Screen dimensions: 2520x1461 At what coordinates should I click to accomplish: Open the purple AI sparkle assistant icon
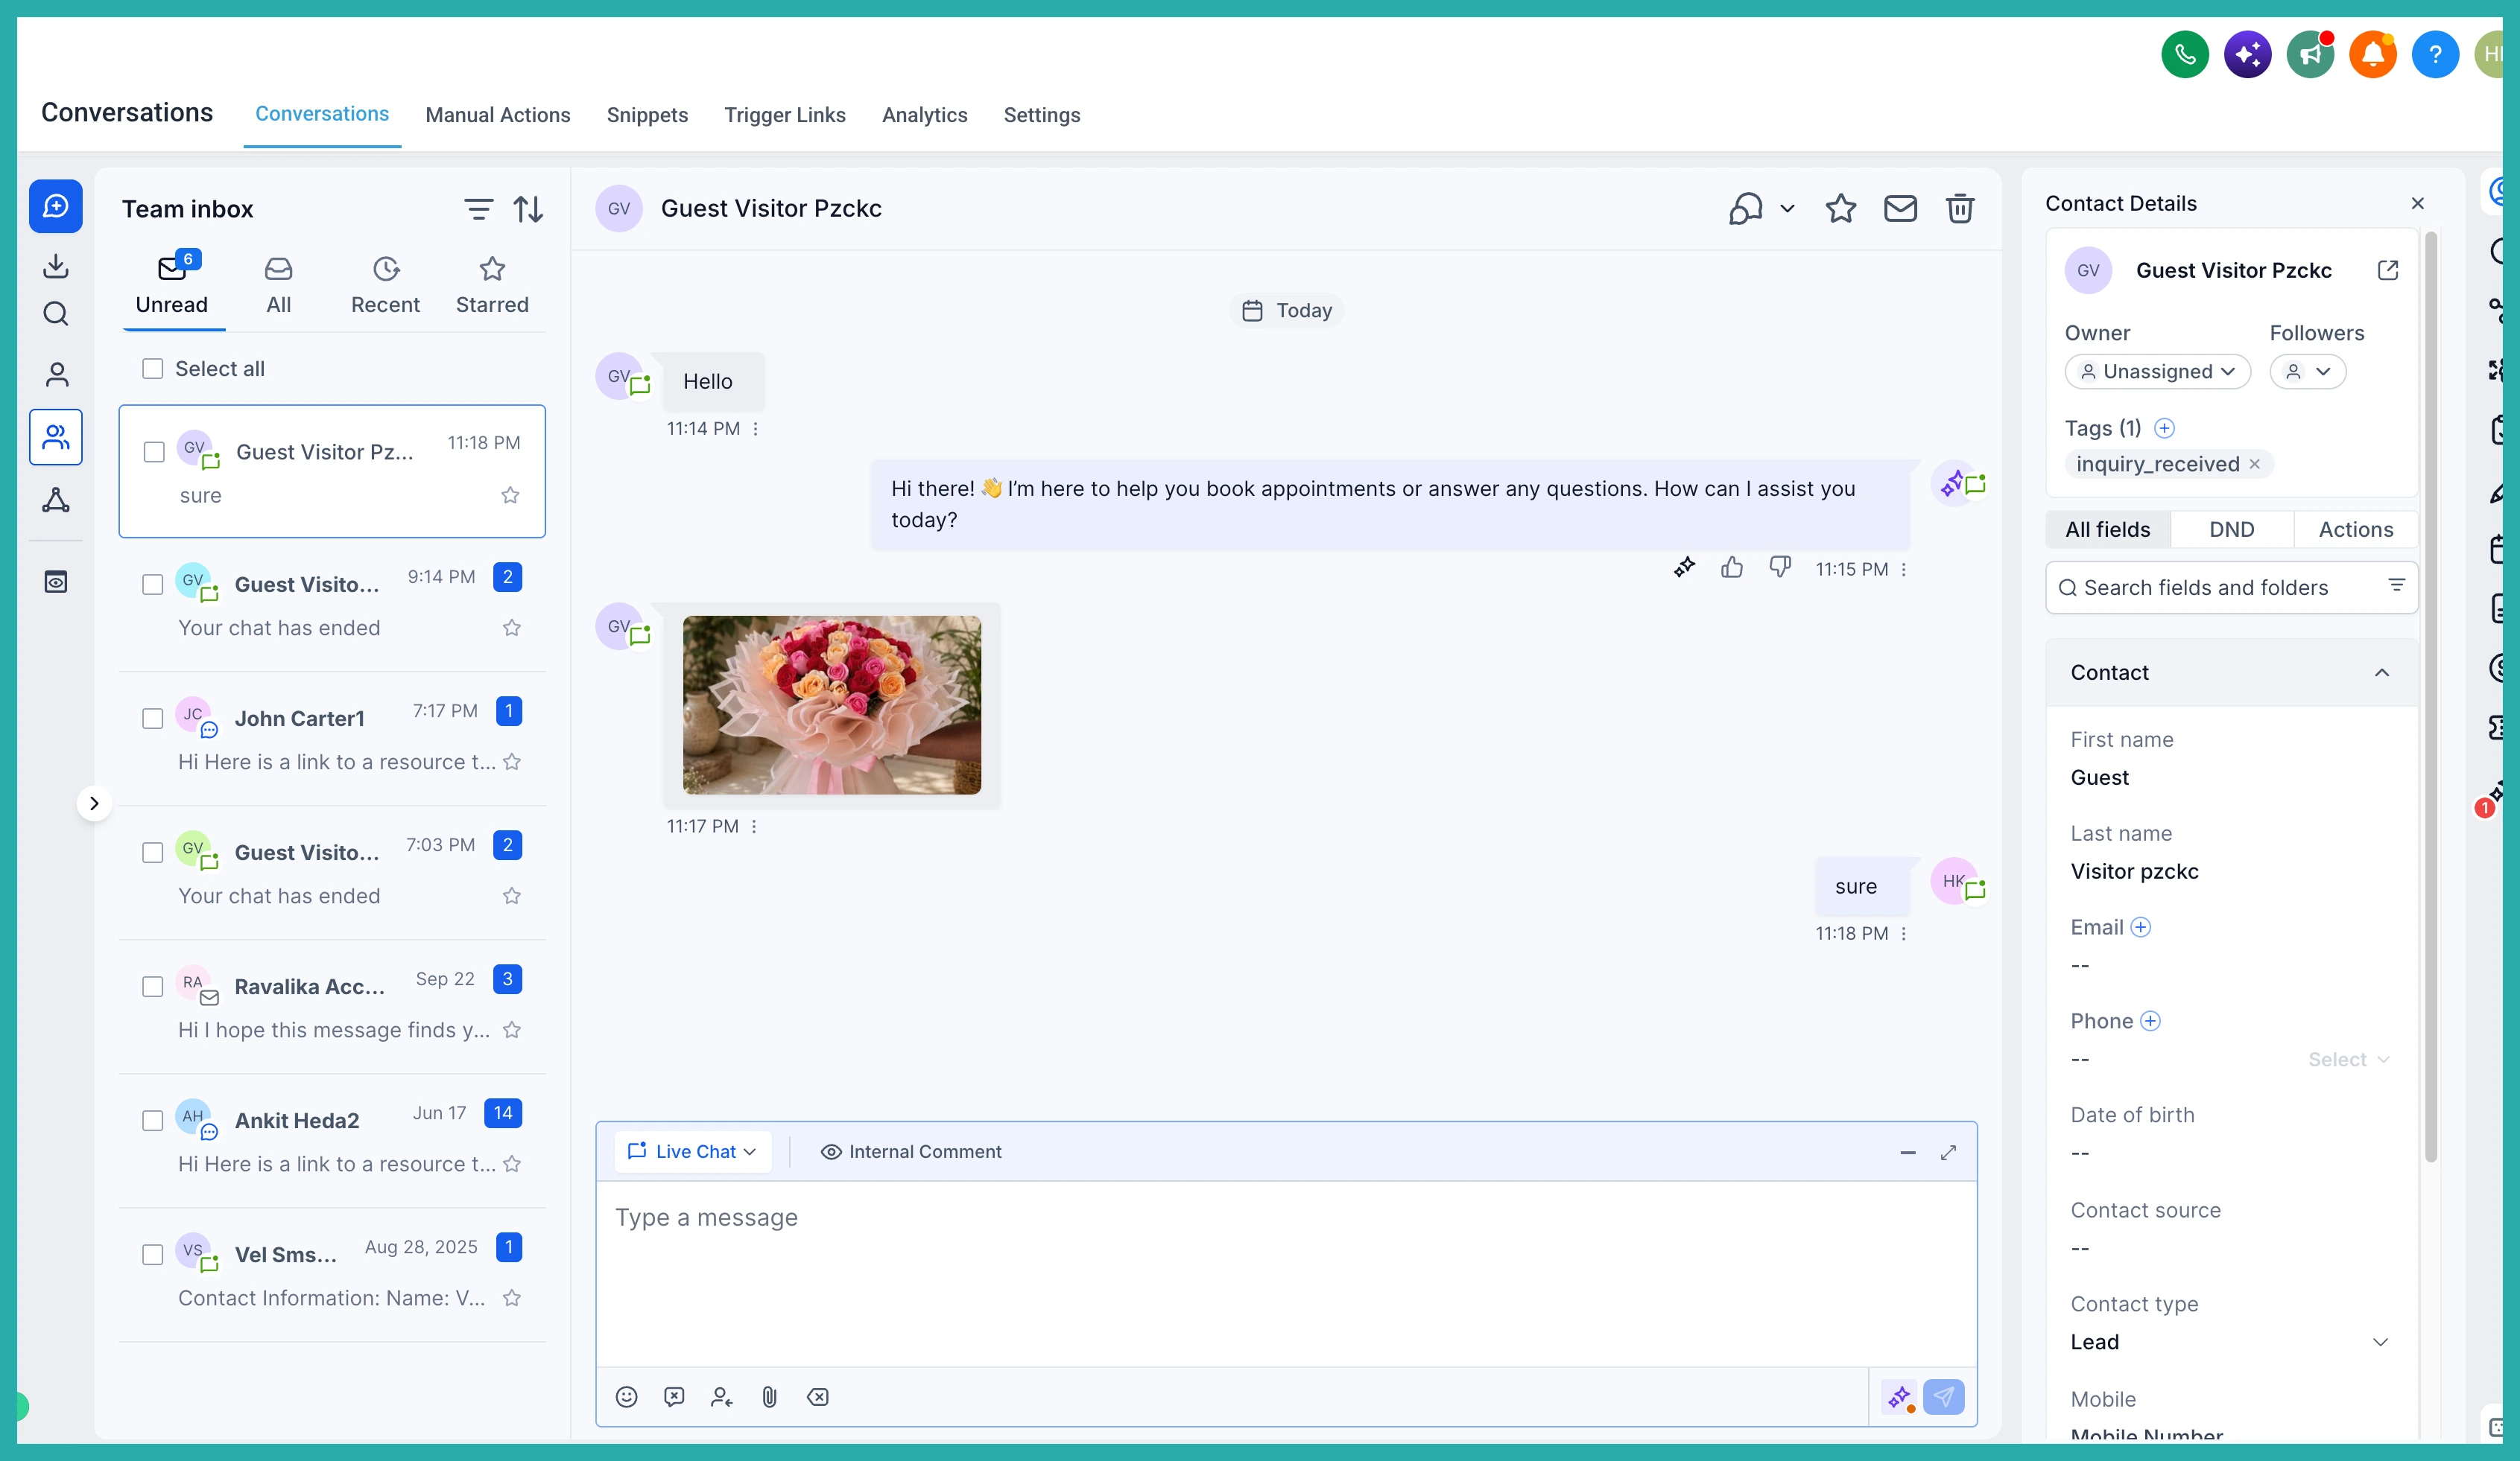2247,54
